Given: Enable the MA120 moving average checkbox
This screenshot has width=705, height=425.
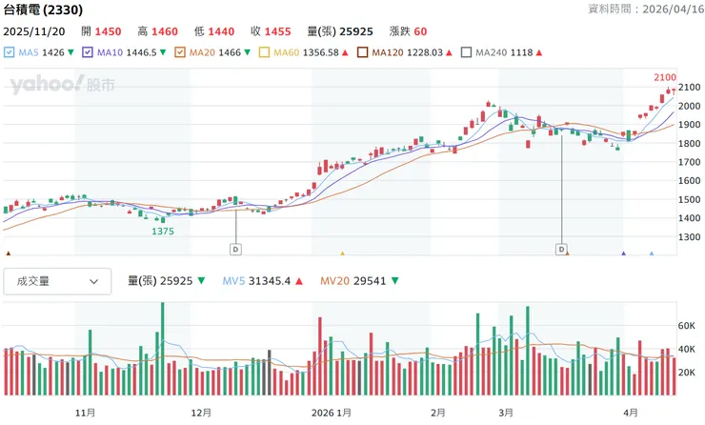Looking at the screenshot, I should tap(362, 52).
